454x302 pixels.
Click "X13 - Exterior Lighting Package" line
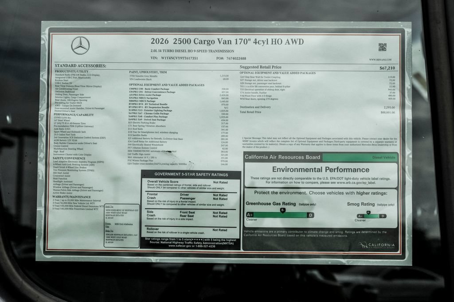[x=150, y=110]
